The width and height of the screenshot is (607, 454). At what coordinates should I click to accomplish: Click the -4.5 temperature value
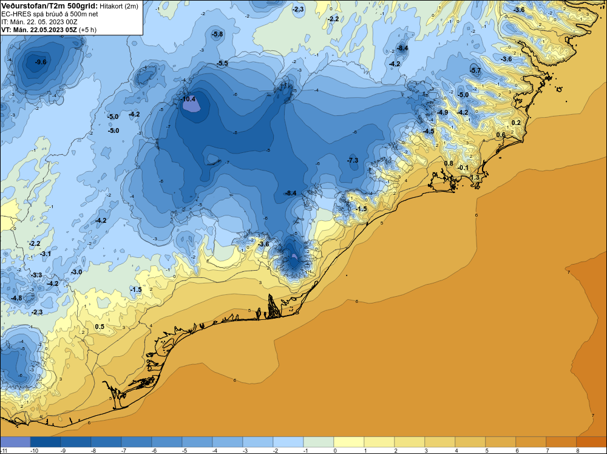point(429,131)
